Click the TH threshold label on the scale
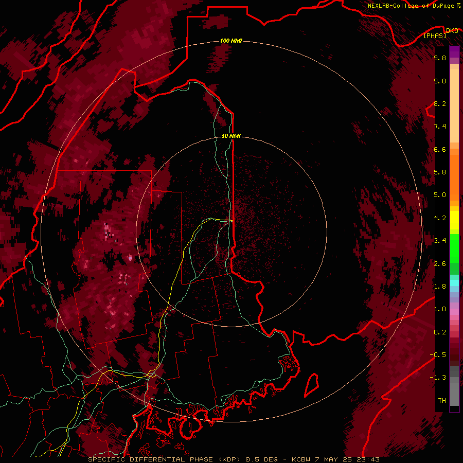The image size is (463, 463). (442, 401)
